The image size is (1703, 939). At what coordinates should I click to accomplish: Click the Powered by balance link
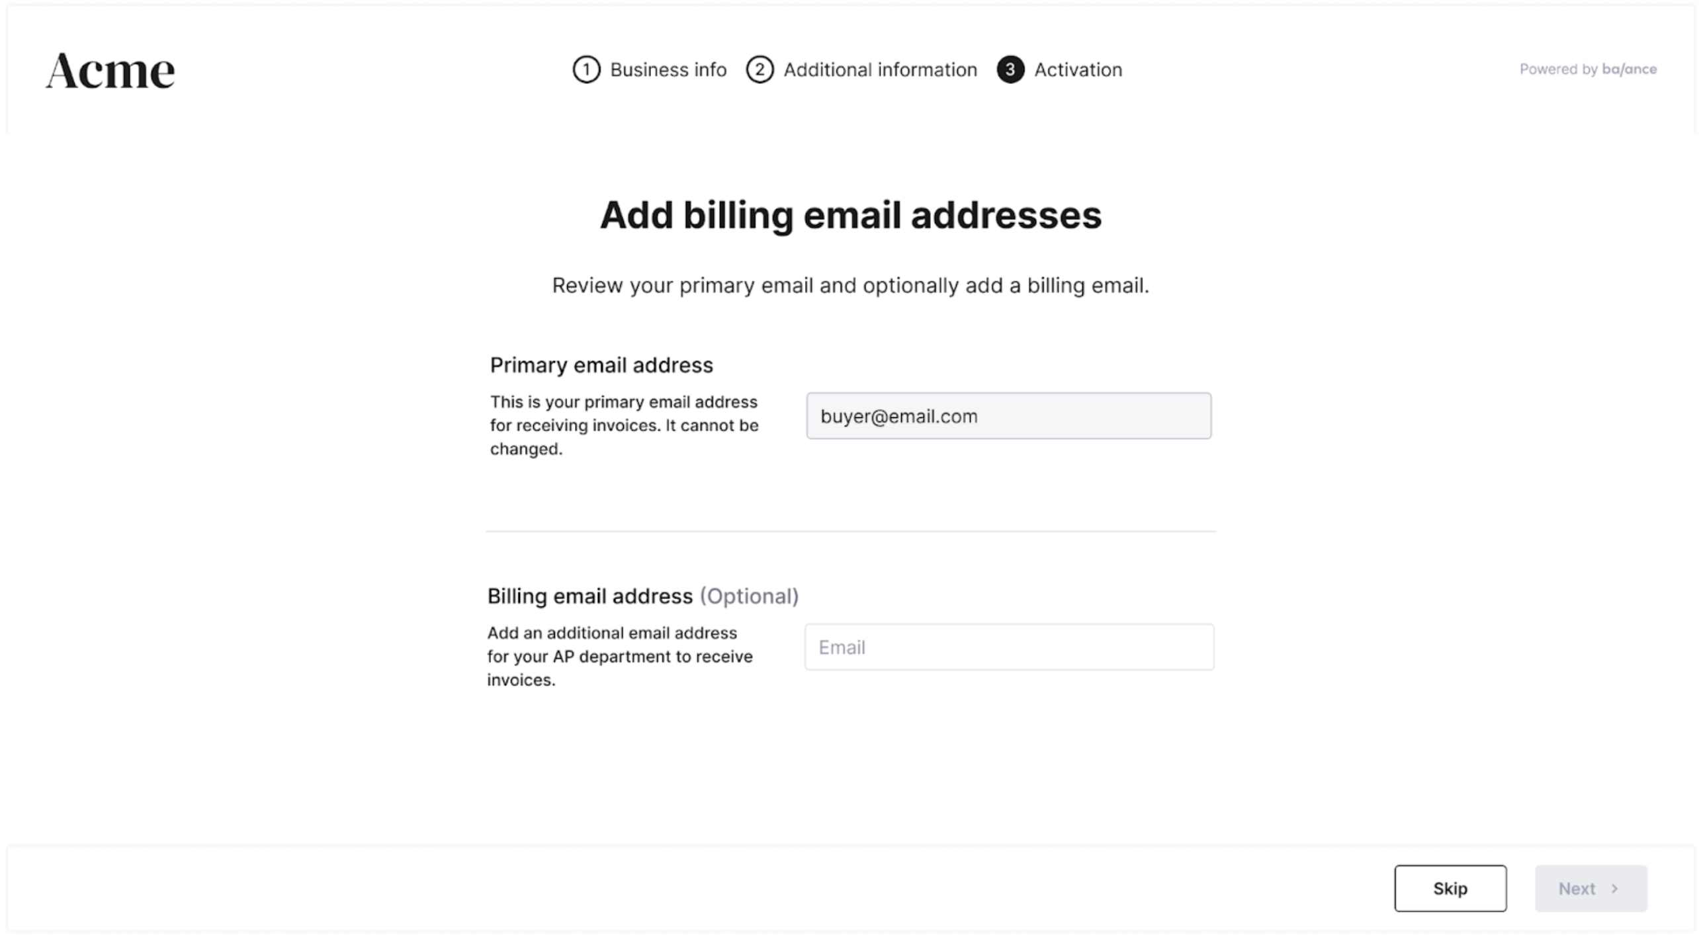coord(1588,69)
